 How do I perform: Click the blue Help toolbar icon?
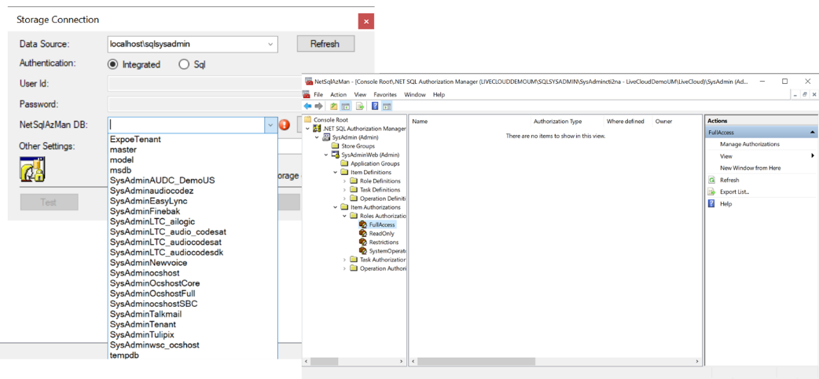pos(375,106)
